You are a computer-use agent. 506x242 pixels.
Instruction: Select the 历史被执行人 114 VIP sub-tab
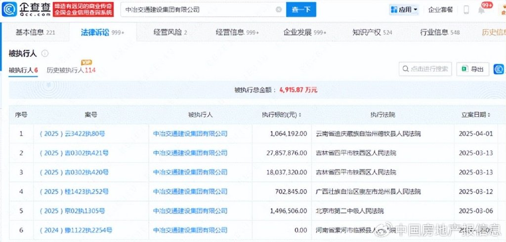pyautogui.click(x=71, y=70)
